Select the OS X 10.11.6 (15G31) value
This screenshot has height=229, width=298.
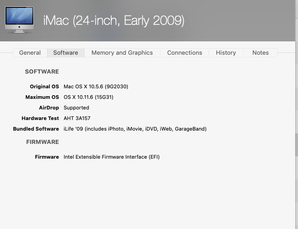click(88, 97)
